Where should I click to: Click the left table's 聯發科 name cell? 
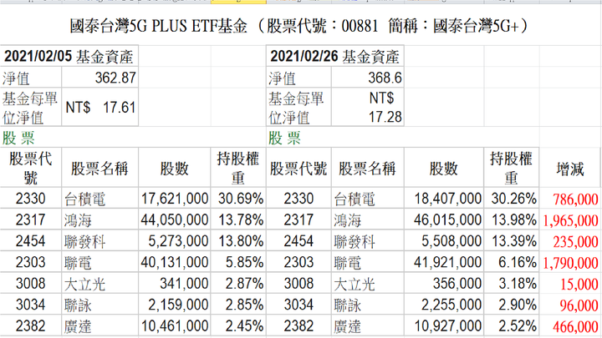[x=99, y=241]
